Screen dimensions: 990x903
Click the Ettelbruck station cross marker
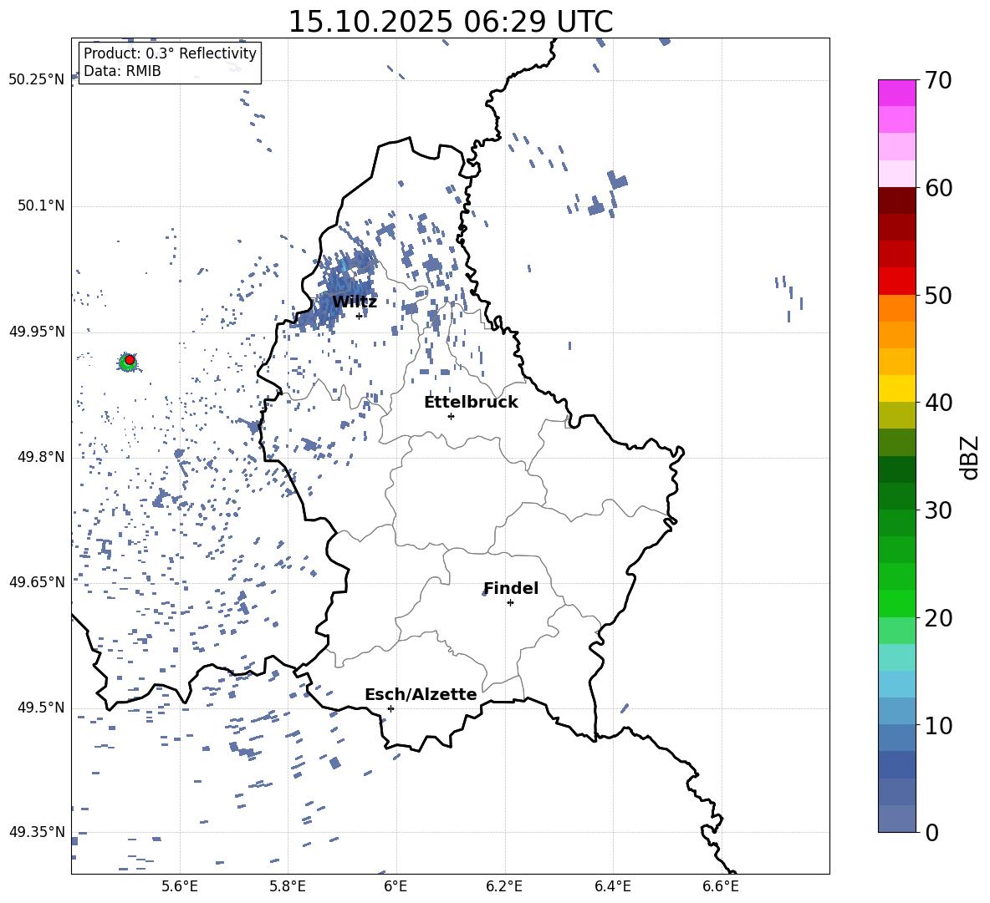451,416
